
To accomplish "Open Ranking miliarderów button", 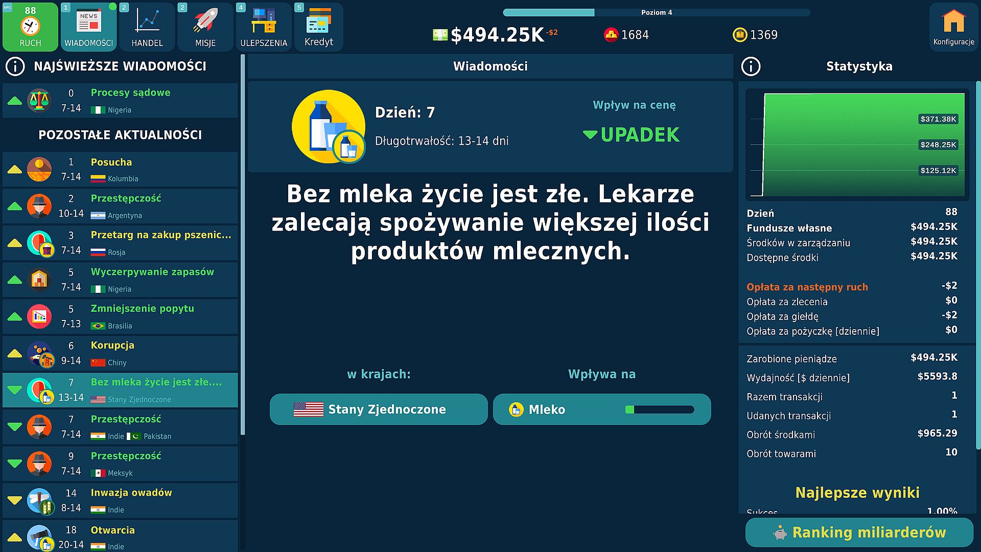I will tap(859, 532).
